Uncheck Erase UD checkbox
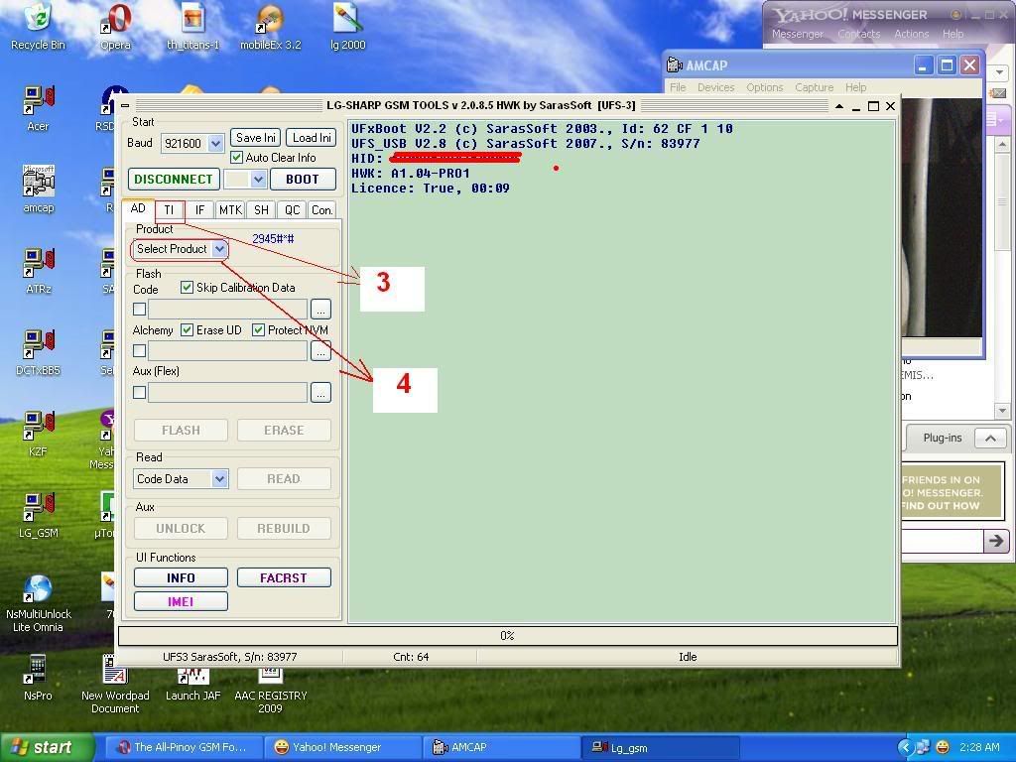The width and height of the screenshot is (1016, 762). [x=187, y=329]
